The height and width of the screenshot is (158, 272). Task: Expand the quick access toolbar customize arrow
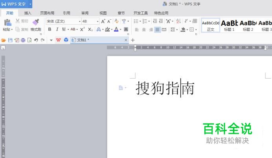[x=51, y=40]
